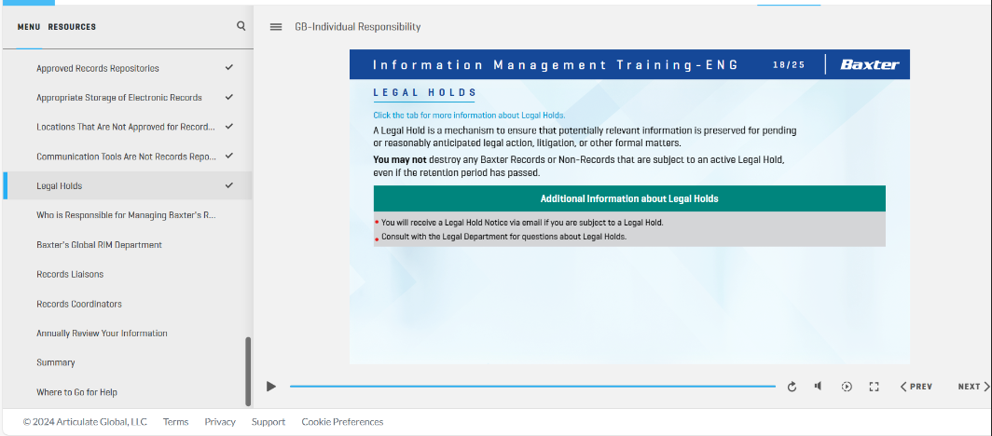Image resolution: width=992 pixels, height=436 pixels.
Task: Click the GB-Individual Responsibility title
Action: tap(357, 26)
